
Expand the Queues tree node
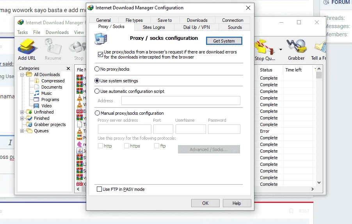[x=22, y=131]
